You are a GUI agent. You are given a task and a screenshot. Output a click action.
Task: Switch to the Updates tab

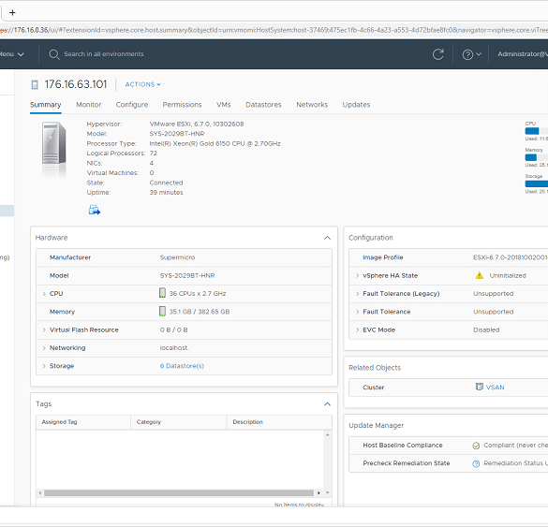click(356, 105)
